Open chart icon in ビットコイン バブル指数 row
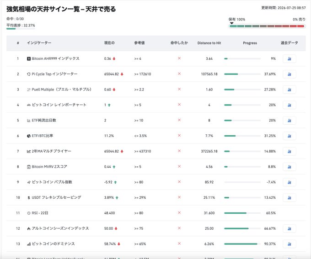 point(290,182)
